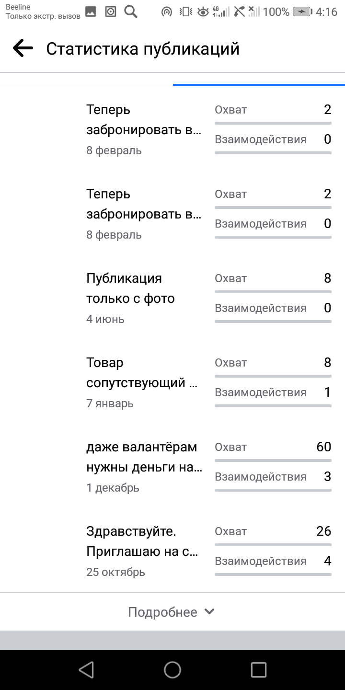
Task: Open the "Здравствуйте. Приглашаю" post from 25 октябрь
Action: coord(142,541)
